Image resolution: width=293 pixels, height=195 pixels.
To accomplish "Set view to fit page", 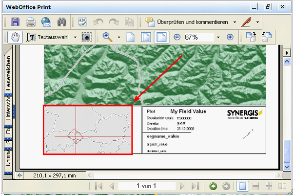I will point(146,37).
